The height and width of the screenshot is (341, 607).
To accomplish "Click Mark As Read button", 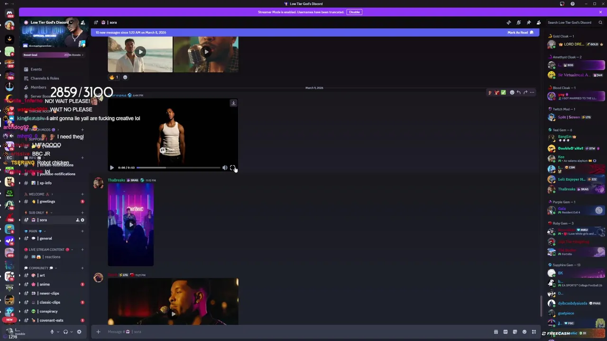I will click(520, 33).
